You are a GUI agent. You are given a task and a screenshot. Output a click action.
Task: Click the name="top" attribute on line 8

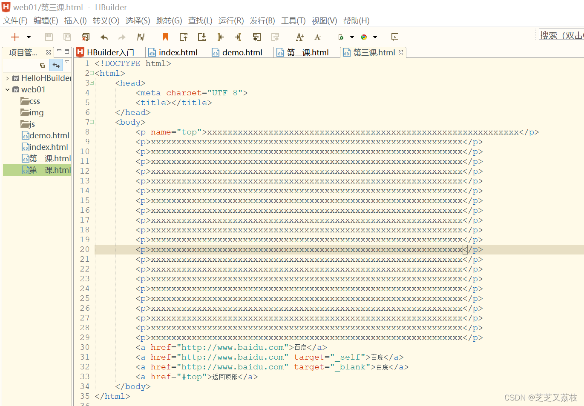pos(176,132)
